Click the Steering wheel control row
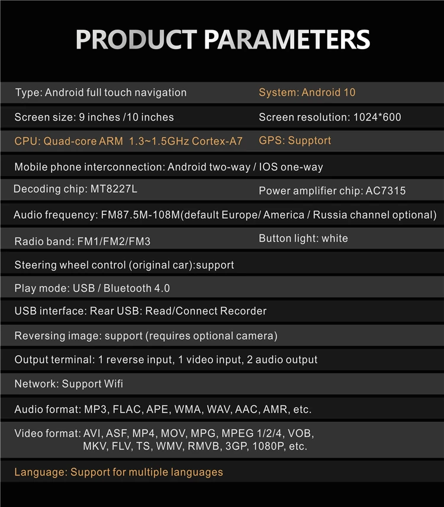 124,265
